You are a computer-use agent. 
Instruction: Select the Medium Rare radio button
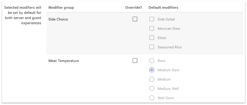point(152,70)
